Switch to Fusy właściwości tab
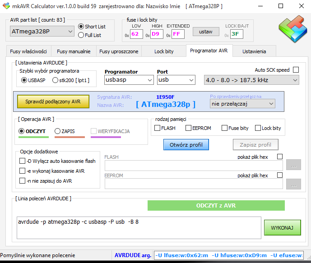 point(28,51)
